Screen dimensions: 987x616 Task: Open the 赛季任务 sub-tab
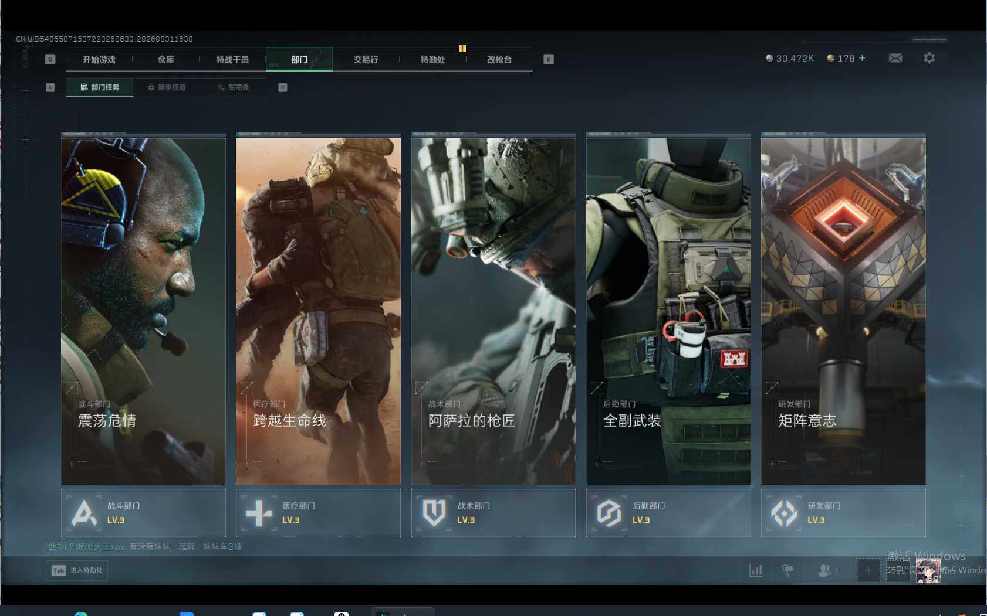[167, 87]
